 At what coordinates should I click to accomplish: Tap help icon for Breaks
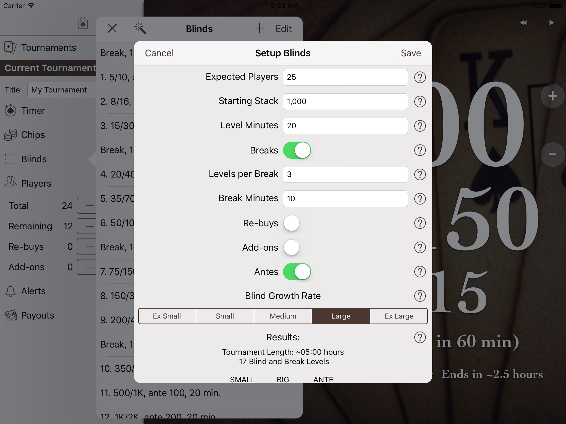tap(420, 150)
